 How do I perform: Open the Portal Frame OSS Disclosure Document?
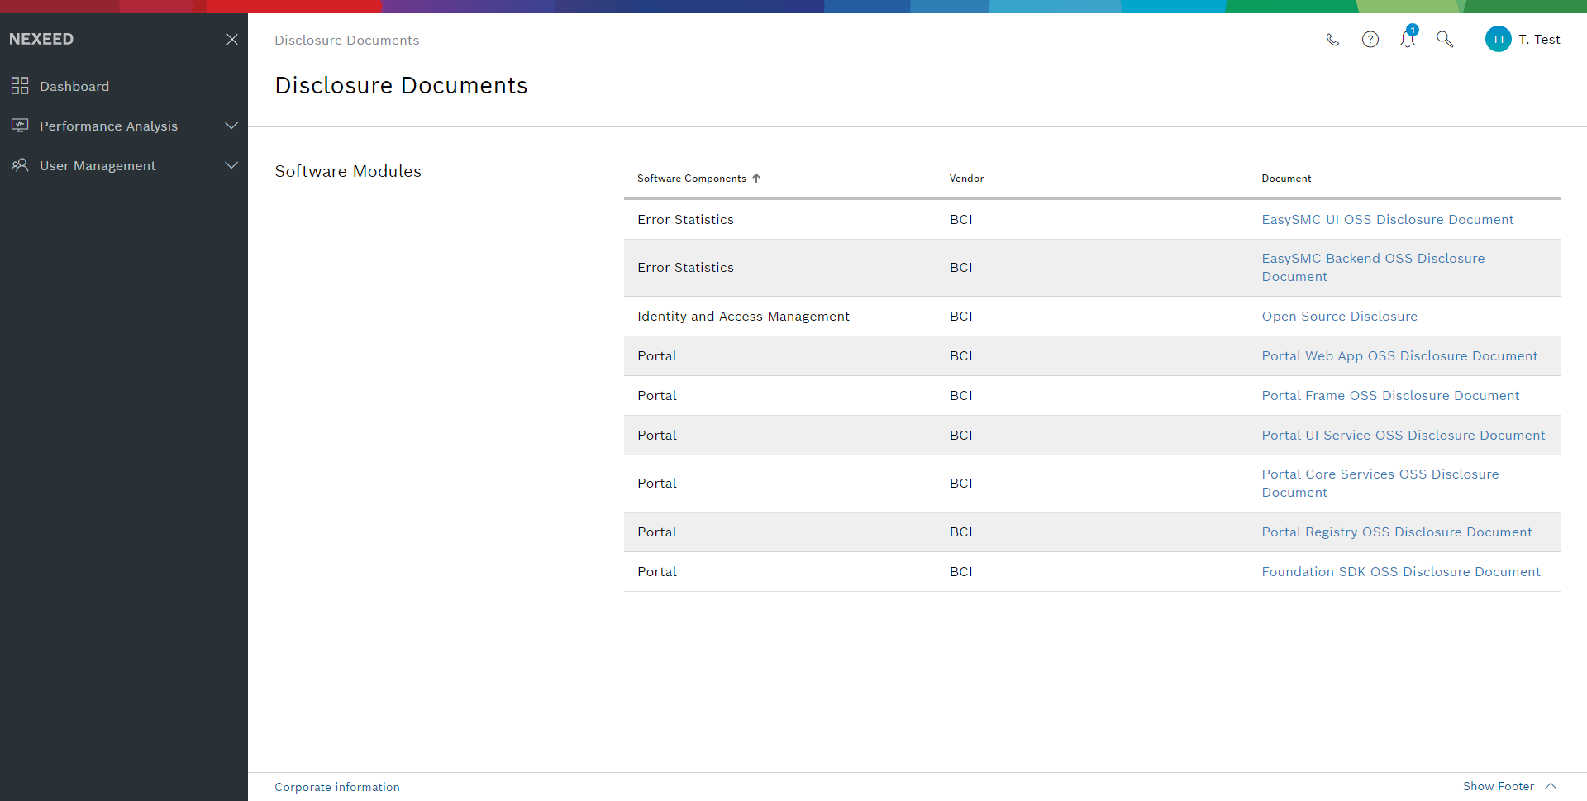pyautogui.click(x=1390, y=395)
